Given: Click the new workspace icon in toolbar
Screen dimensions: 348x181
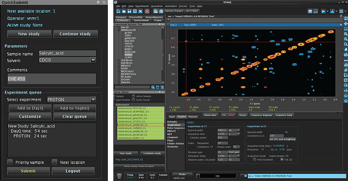Looking at the screenshot, I should coord(119,11).
